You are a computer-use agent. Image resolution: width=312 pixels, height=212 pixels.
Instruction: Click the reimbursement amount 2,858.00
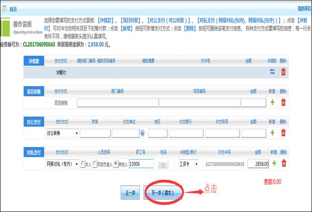tap(96, 44)
